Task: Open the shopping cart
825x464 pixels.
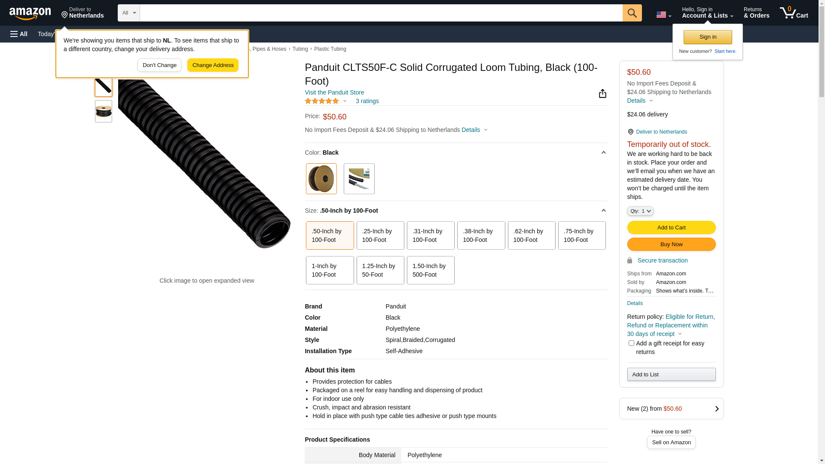Action: pos(794,13)
